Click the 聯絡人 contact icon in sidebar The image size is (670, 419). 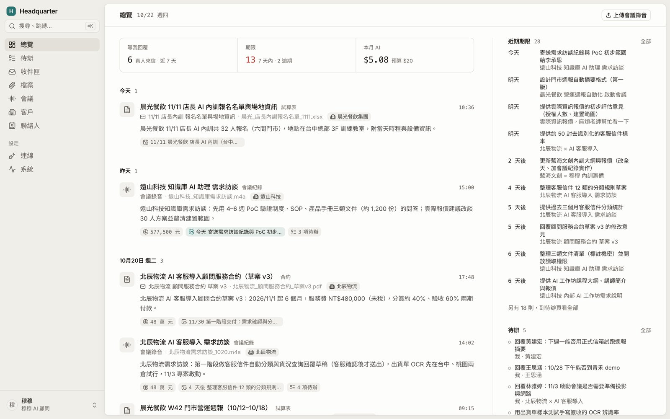tap(12, 126)
